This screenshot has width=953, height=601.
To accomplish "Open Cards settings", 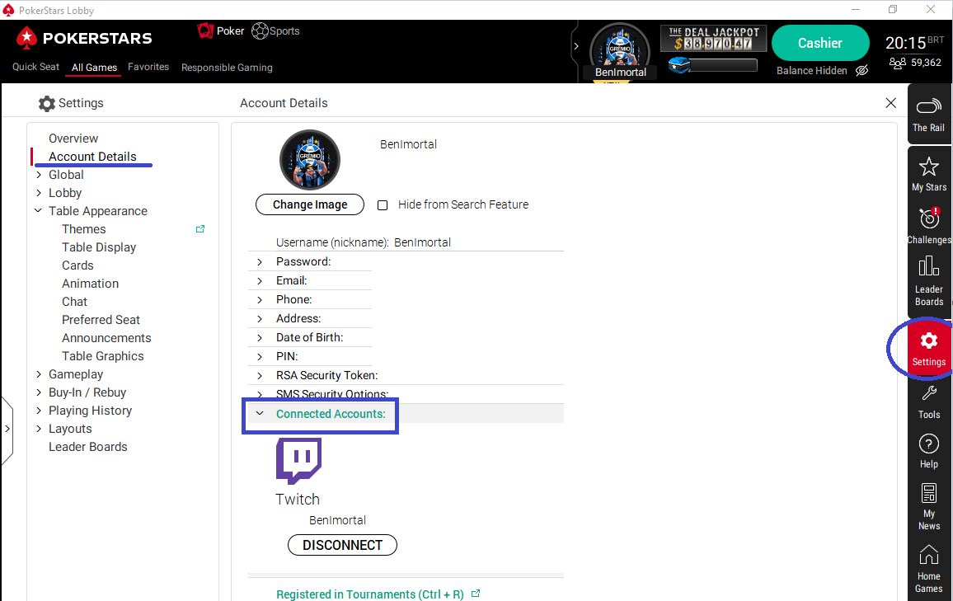I will pyautogui.click(x=77, y=265).
